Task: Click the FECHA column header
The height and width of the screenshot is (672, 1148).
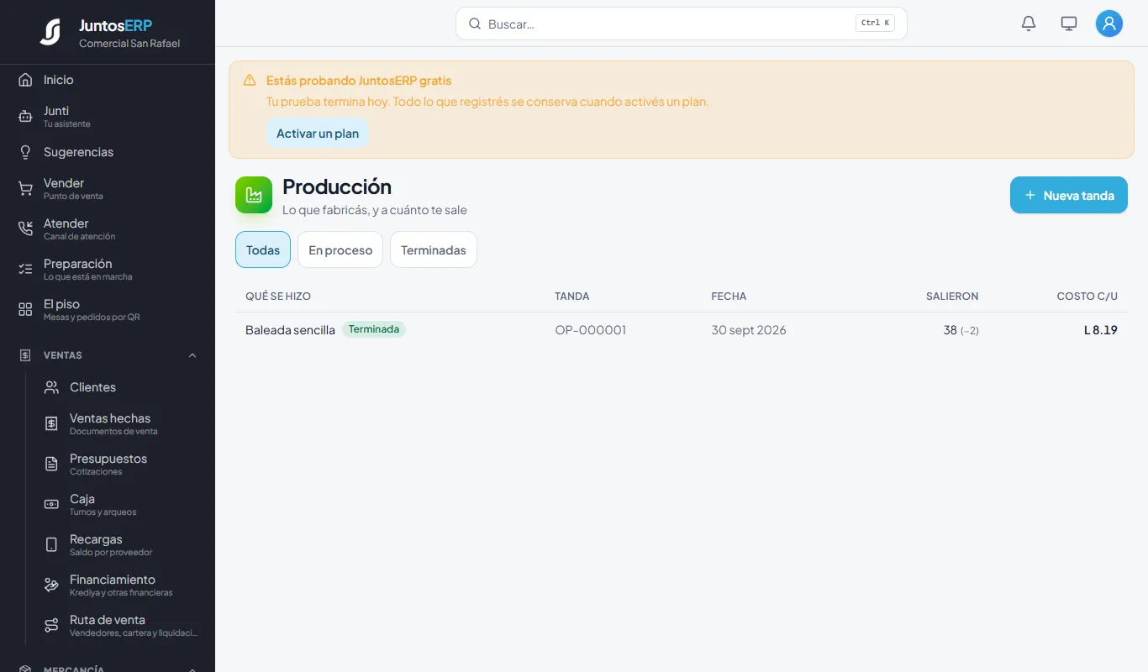Action: pyautogui.click(x=729, y=296)
